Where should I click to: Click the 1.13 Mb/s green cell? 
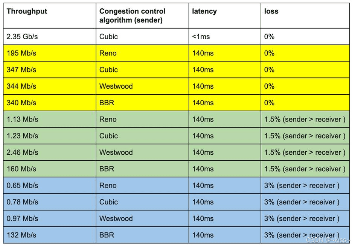[x=50, y=119]
